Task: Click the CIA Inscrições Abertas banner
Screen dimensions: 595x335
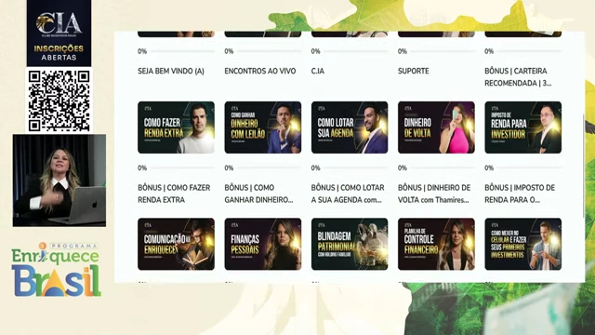Action: coord(59,33)
